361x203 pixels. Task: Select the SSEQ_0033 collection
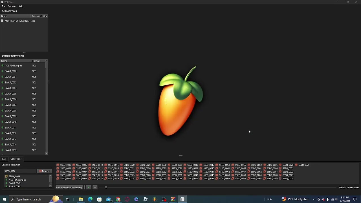pyautogui.click(x=159, y=175)
